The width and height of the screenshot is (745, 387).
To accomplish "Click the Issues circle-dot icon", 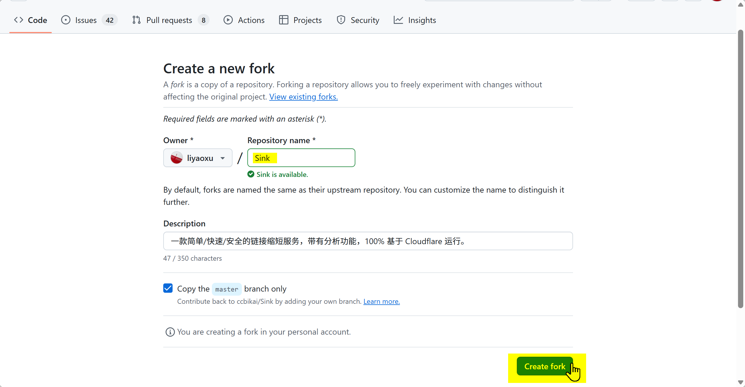I will pos(66,20).
